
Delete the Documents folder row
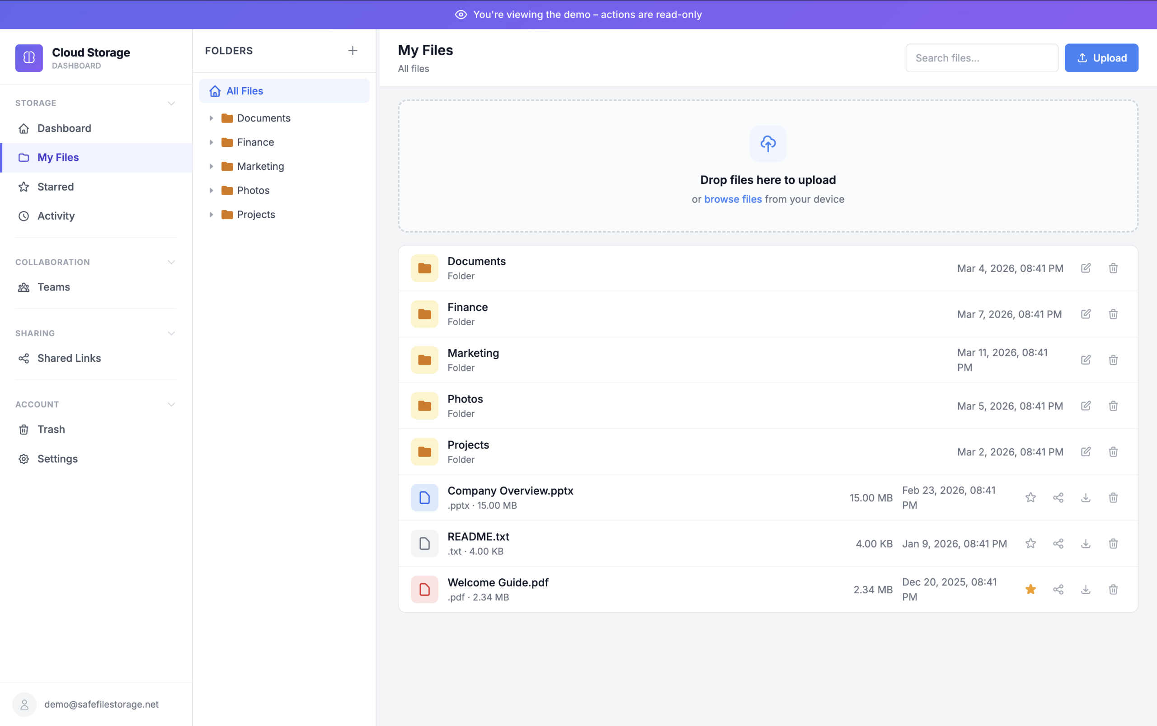[x=1113, y=268]
